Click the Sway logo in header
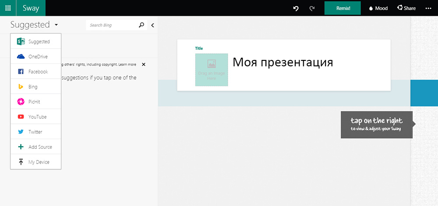This screenshot has width=438, height=206. pos(31,8)
